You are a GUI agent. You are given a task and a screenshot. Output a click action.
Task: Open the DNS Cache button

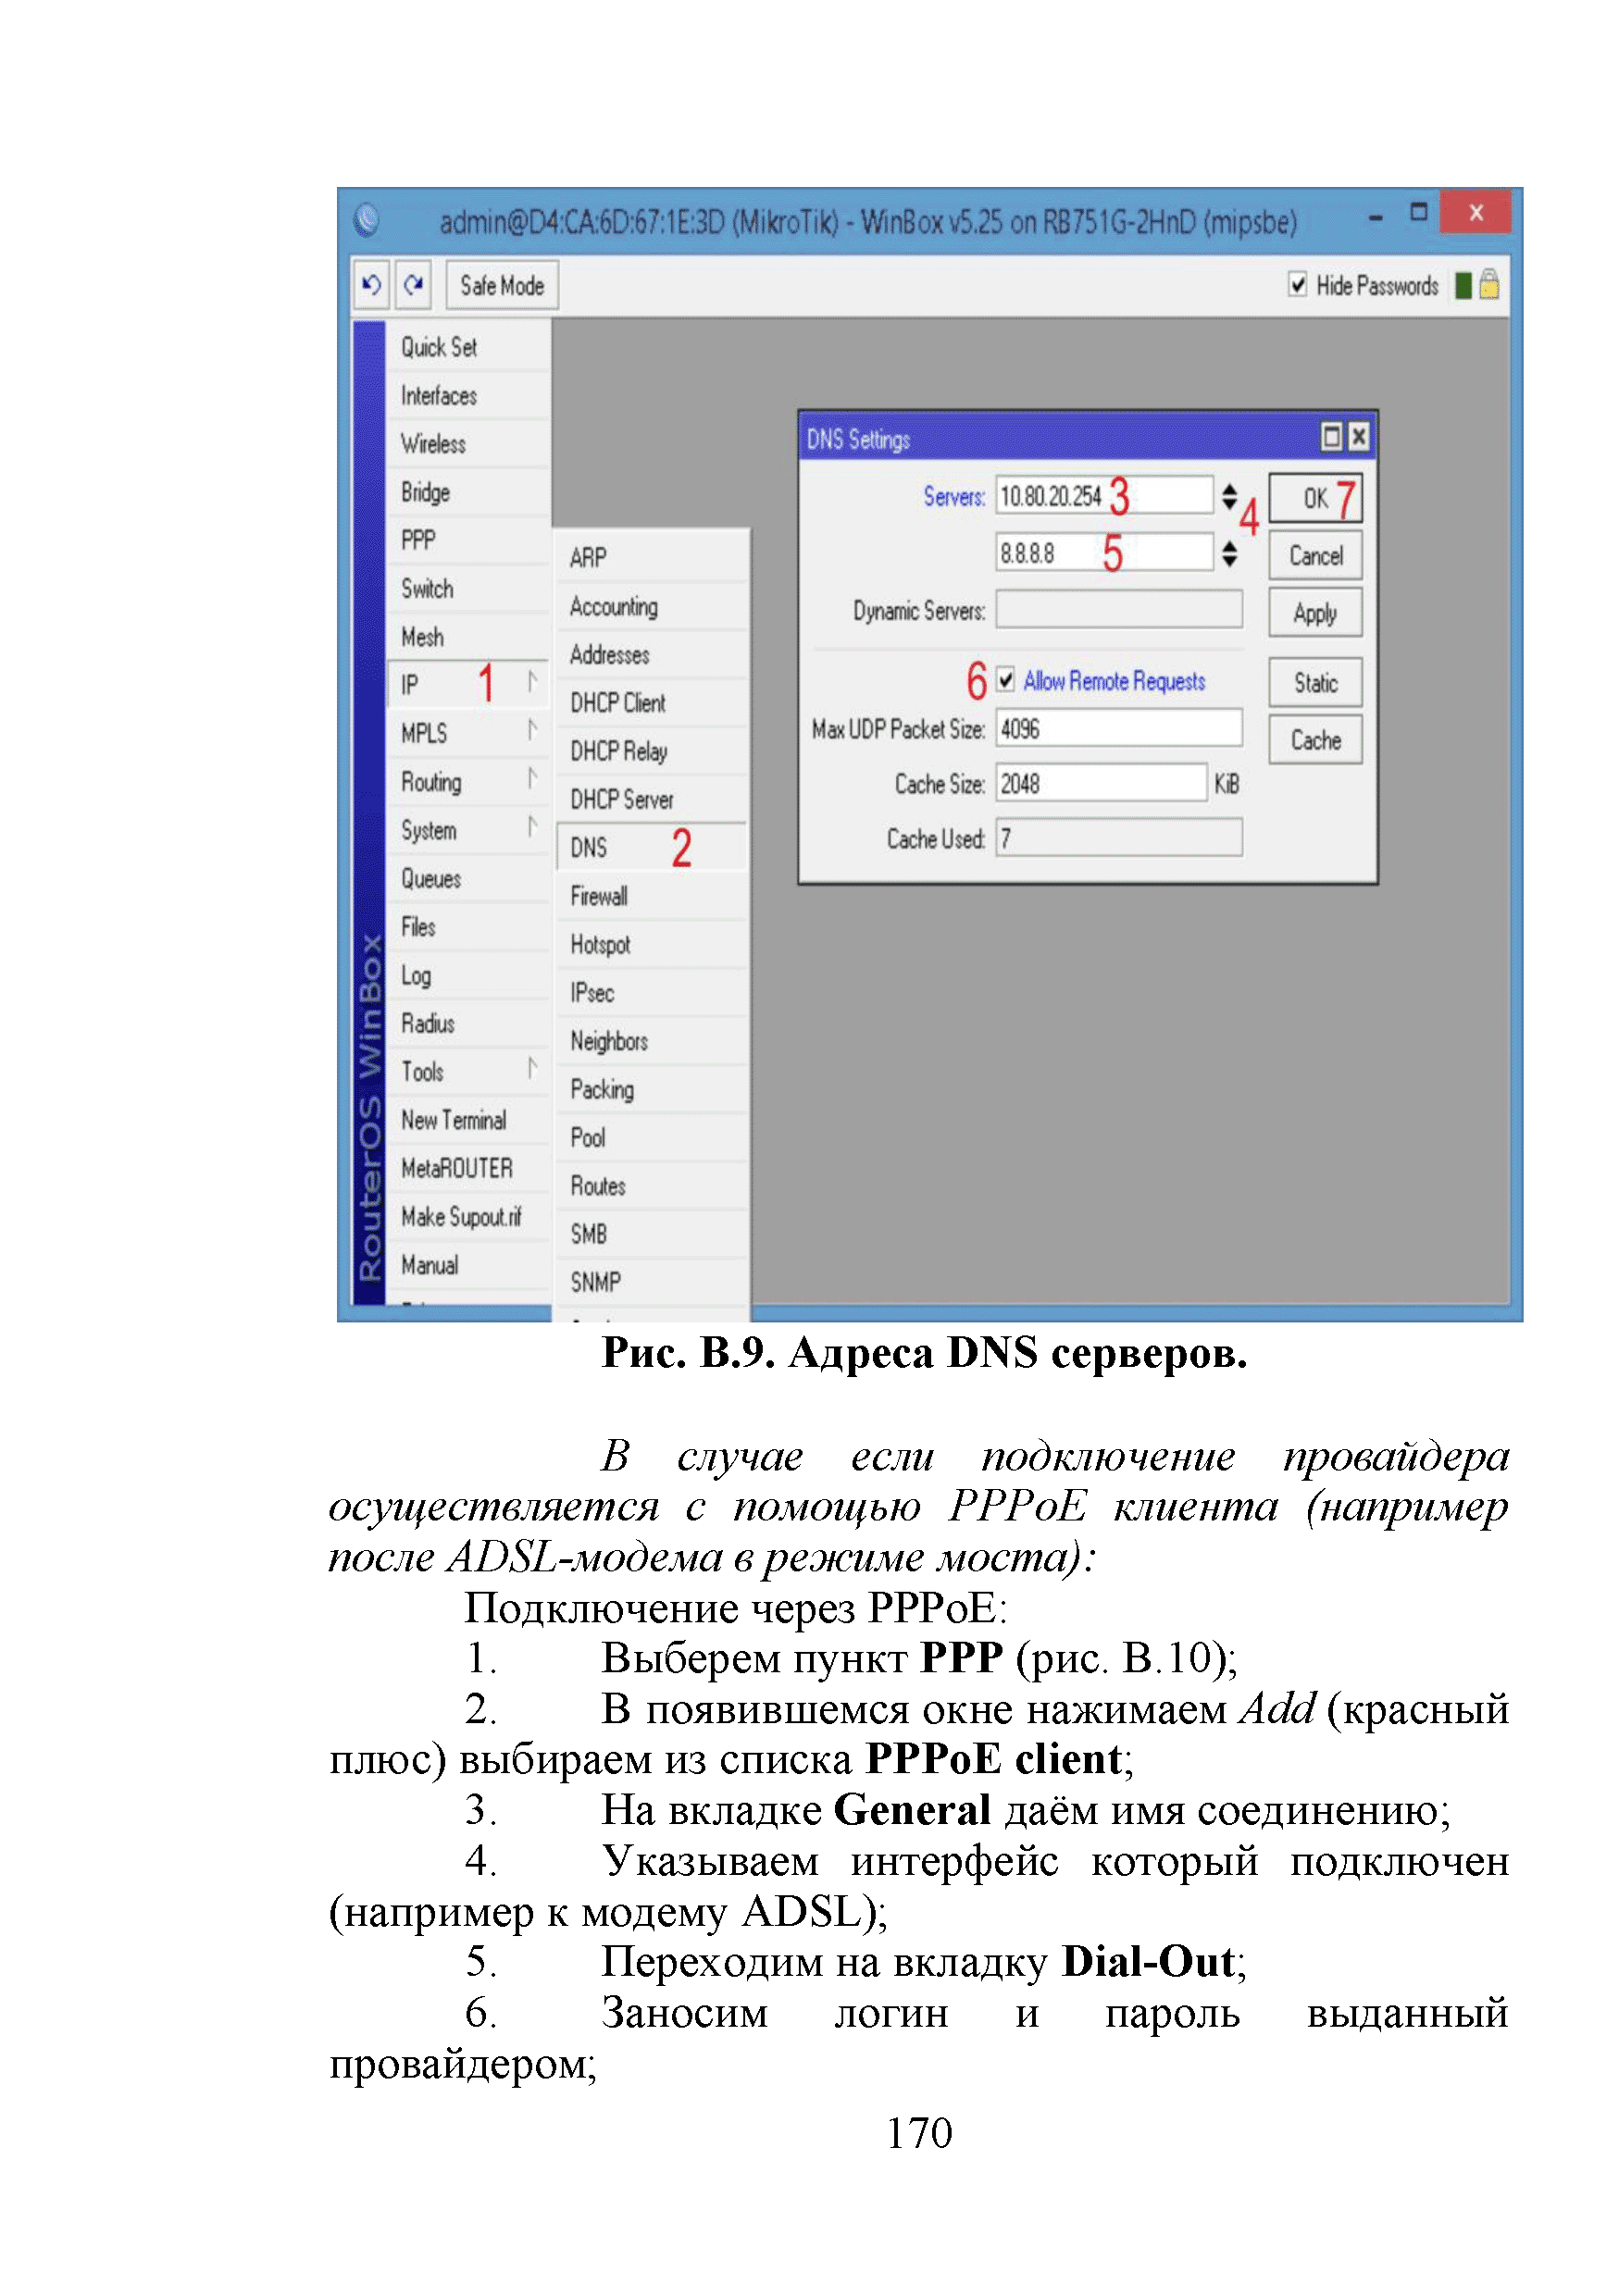click(1315, 741)
